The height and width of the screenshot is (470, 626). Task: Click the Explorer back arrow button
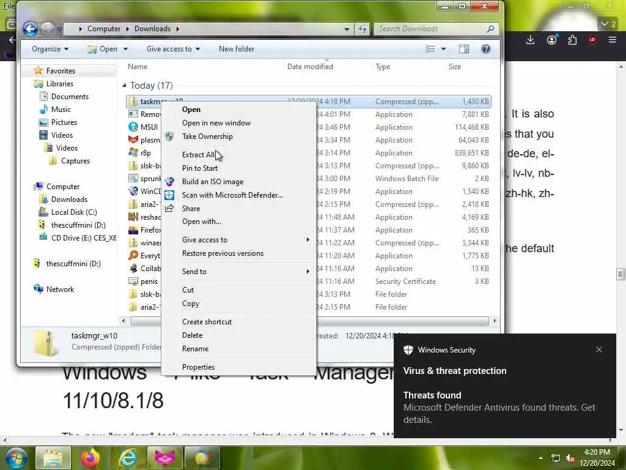coord(31,29)
